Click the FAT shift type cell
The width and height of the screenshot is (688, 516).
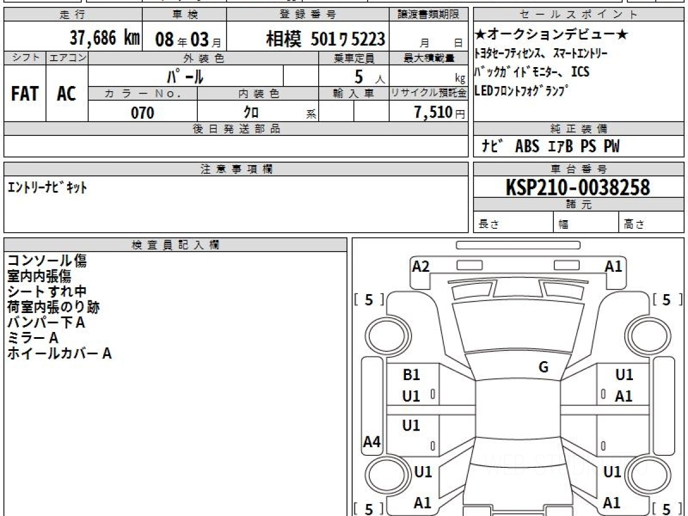point(25,93)
